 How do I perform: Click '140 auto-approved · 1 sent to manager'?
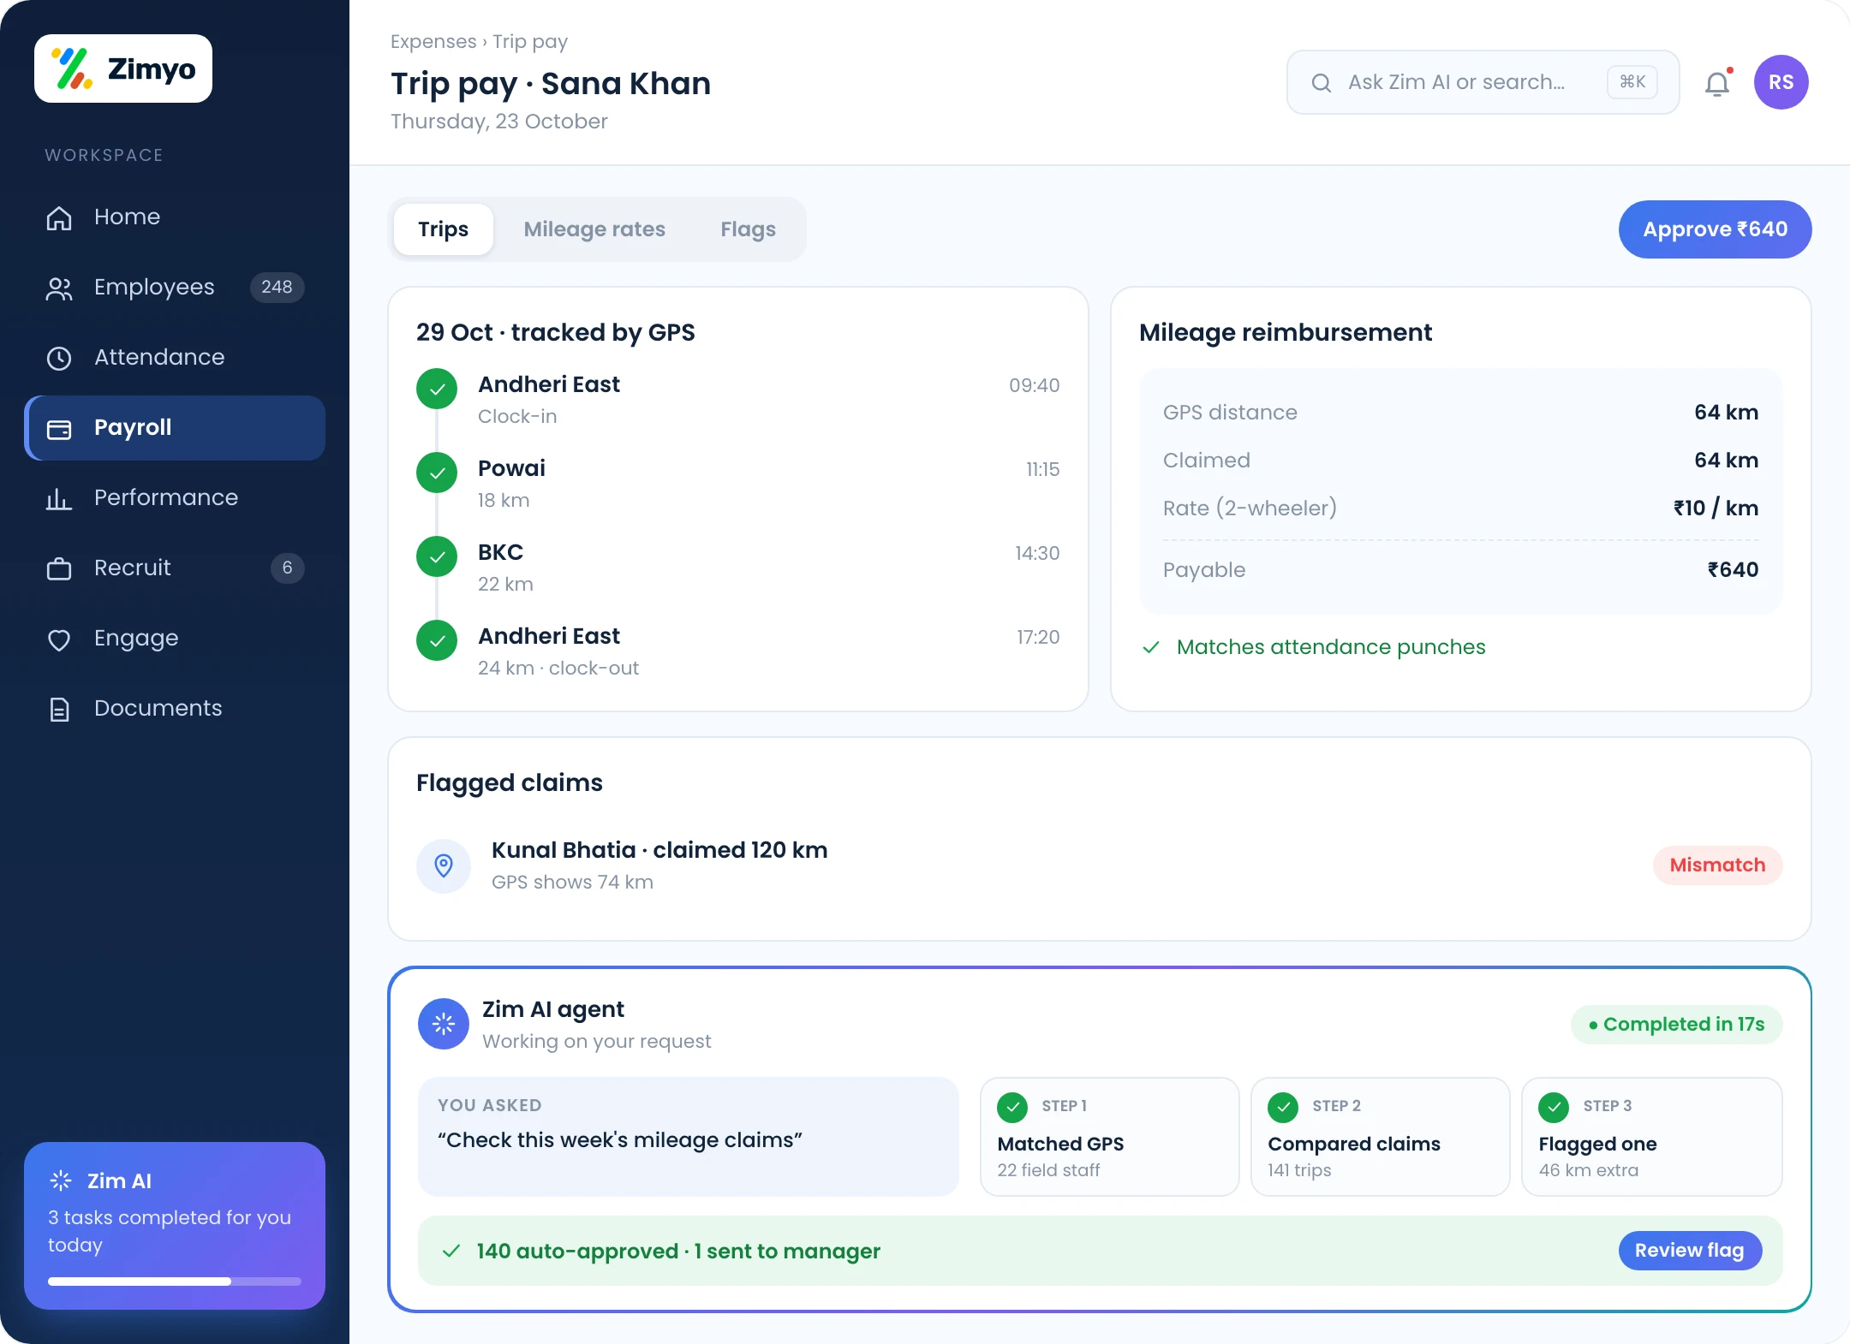(678, 1252)
